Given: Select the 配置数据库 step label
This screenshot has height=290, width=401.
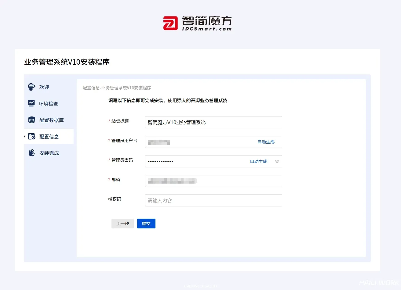Looking at the screenshot, I should pos(51,120).
